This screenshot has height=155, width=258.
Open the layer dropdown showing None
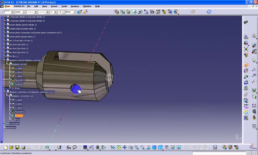pos(75,12)
